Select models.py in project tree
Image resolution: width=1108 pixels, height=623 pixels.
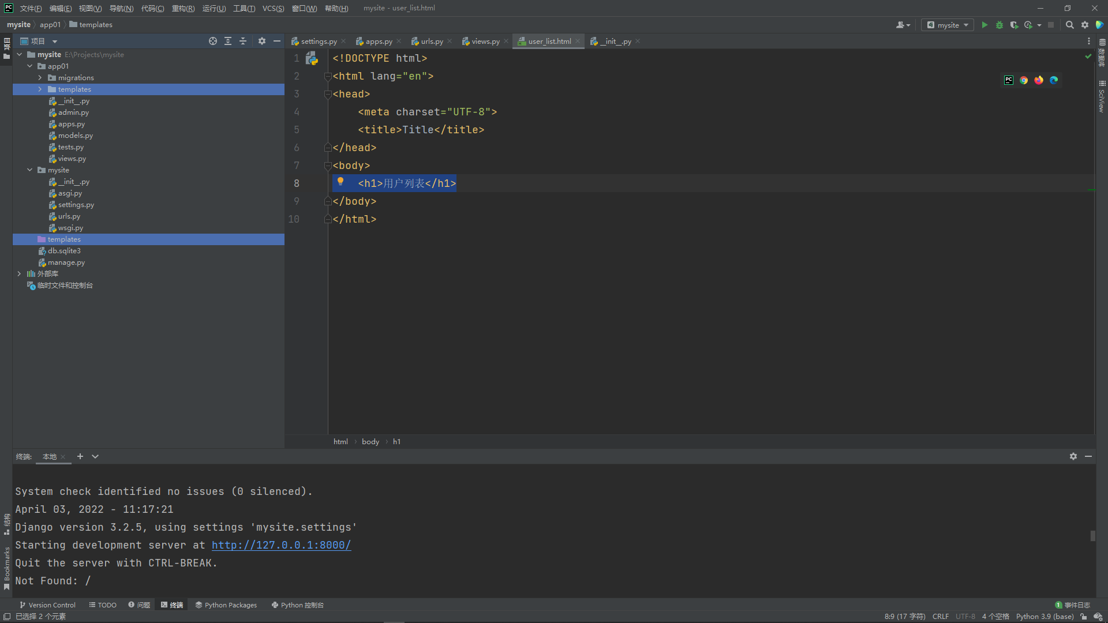(76, 136)
